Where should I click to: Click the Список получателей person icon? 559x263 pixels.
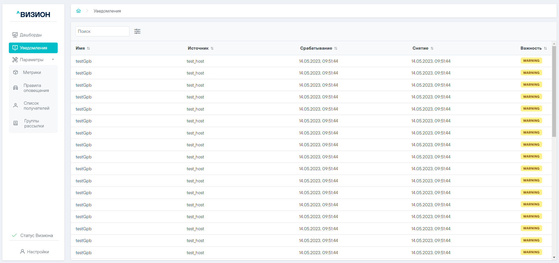point(16,105)
